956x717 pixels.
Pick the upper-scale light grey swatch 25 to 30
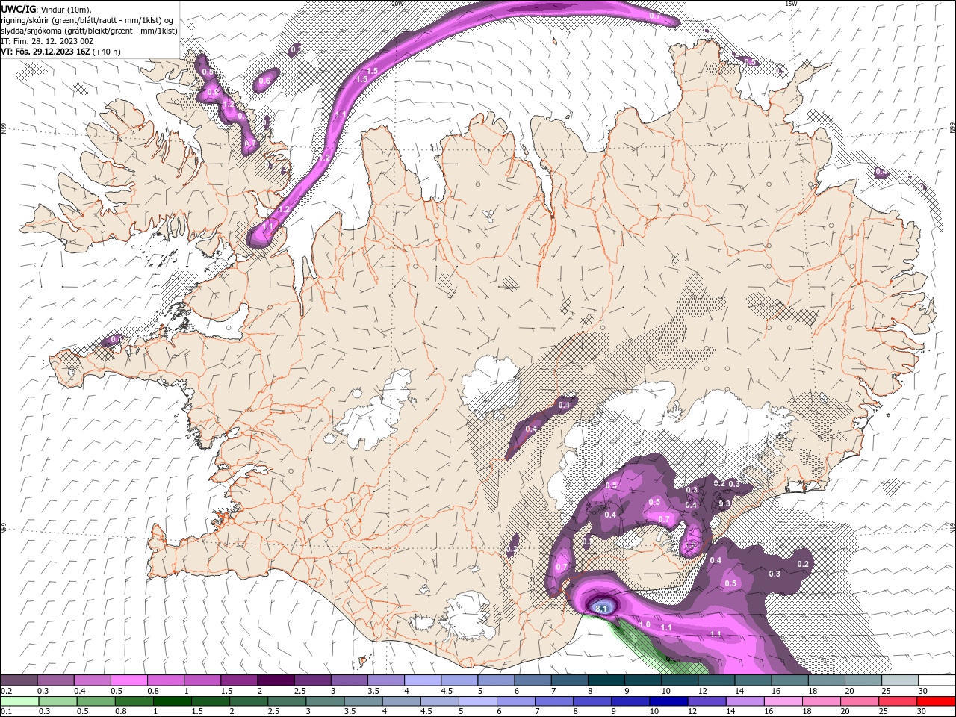click(900, 680)
